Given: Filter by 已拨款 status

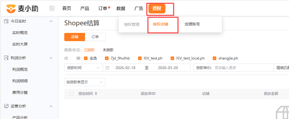Looking at the screenshot, I should pos(89,50).
